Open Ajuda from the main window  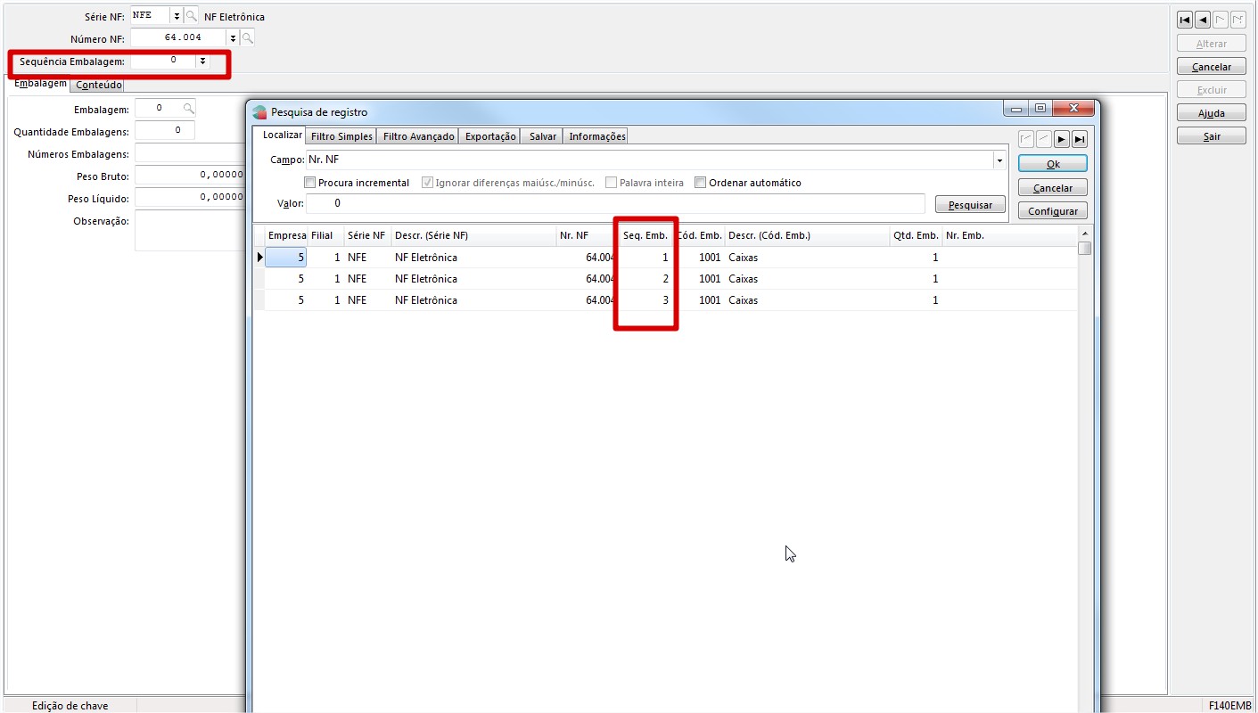pyautogui.click(x=1212, y=113)
